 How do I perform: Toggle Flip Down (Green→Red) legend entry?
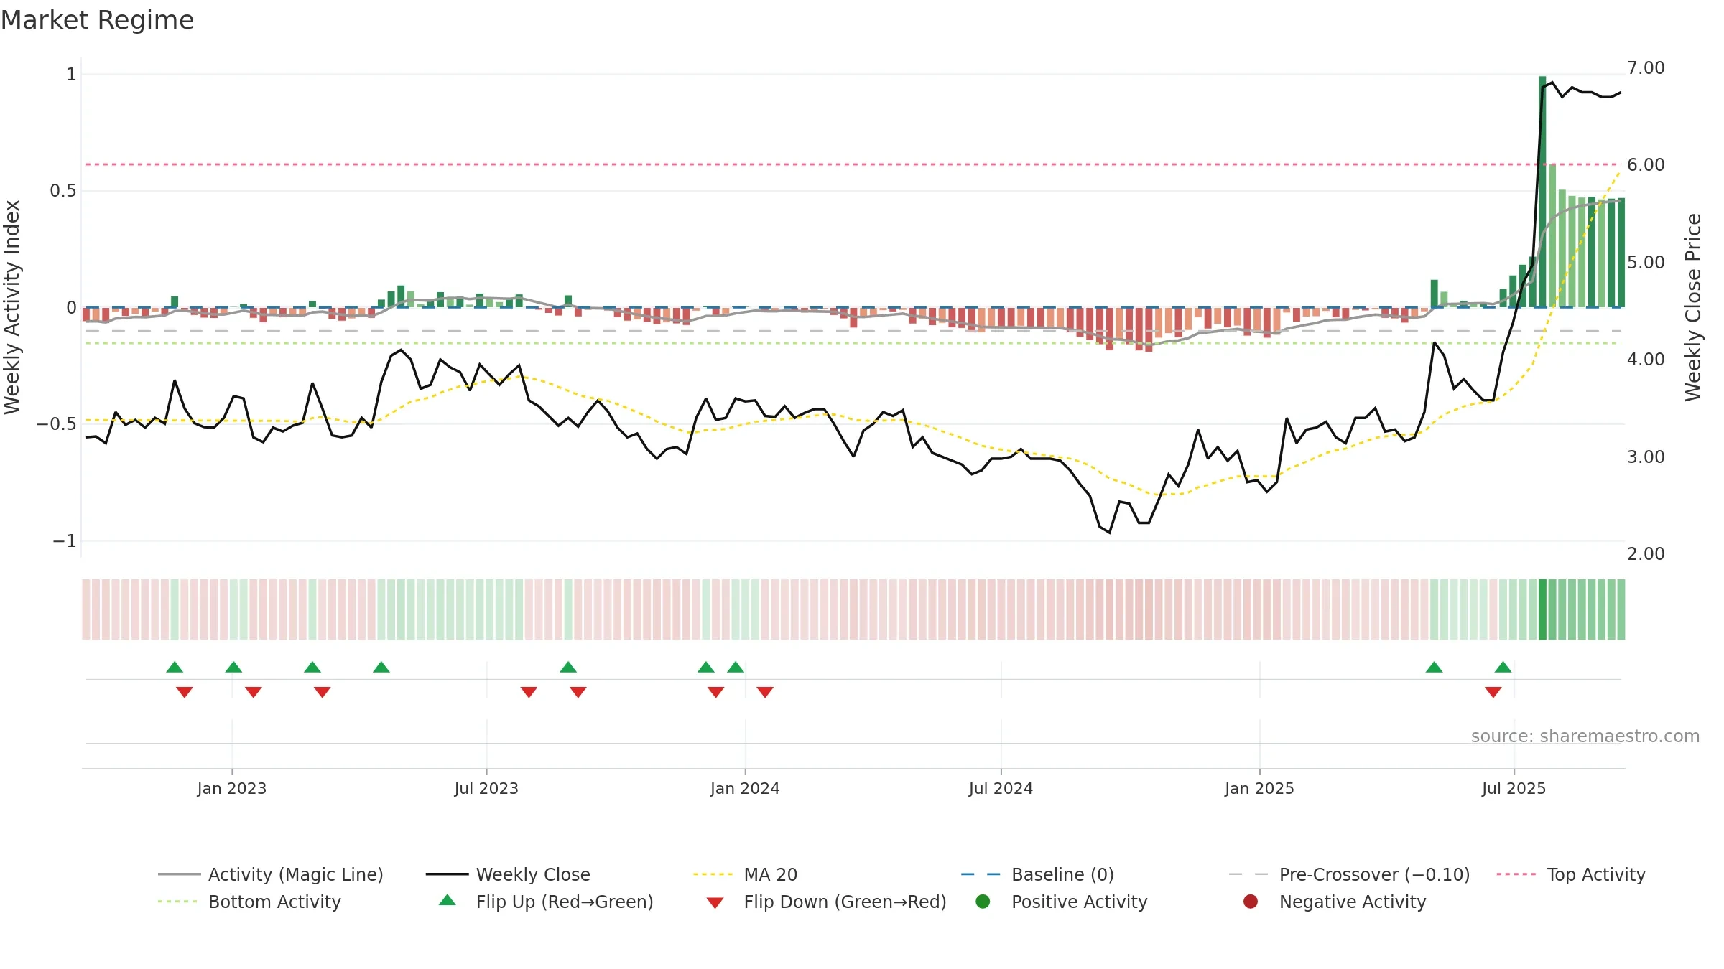coord(826,902)
